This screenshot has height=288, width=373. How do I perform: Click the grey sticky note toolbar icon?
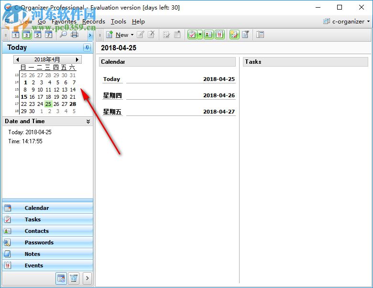pos(177,35)
